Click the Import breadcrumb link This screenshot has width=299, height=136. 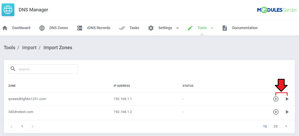click(29, 47)
